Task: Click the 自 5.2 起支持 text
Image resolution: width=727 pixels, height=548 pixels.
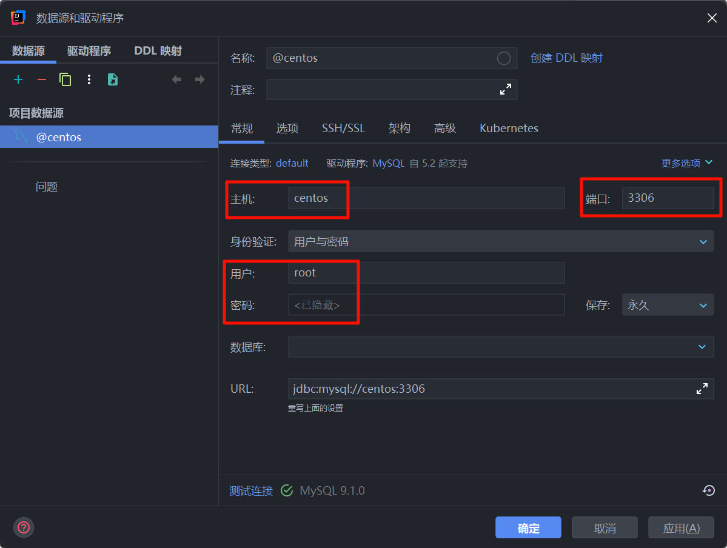Action: [438, 163]
